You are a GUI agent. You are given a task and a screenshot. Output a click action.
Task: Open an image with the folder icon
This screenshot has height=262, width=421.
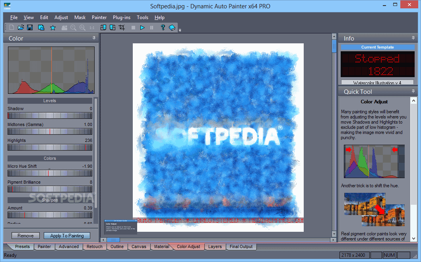click(x=21, y=27)
